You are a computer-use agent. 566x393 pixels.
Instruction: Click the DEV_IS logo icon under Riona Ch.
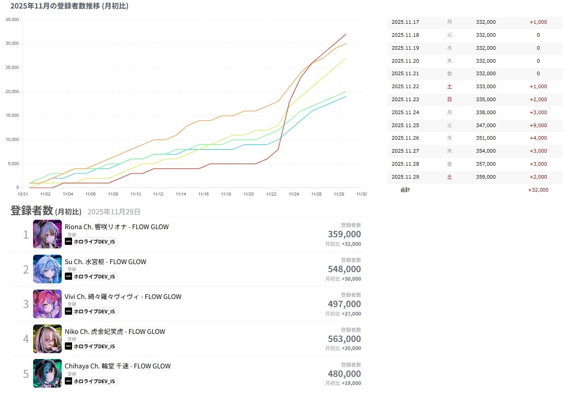[68, 242]
